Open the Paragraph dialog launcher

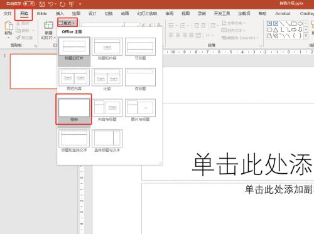tap(261, 46)
